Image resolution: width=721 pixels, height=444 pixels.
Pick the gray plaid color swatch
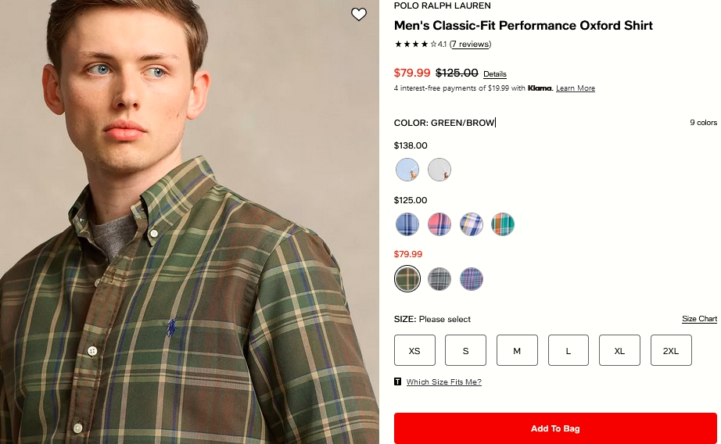(439, 279)
